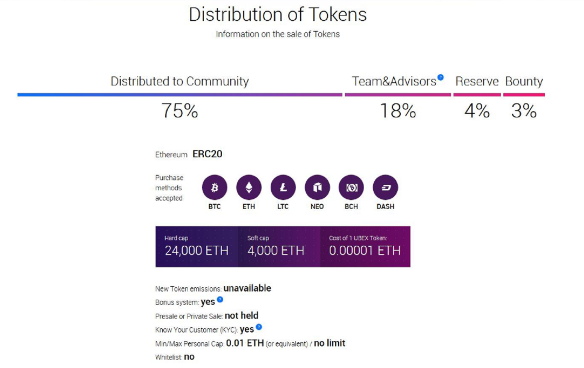Click the Hard cap 24,000 ETH panel

pyautogui.click(x=196, y=246)
